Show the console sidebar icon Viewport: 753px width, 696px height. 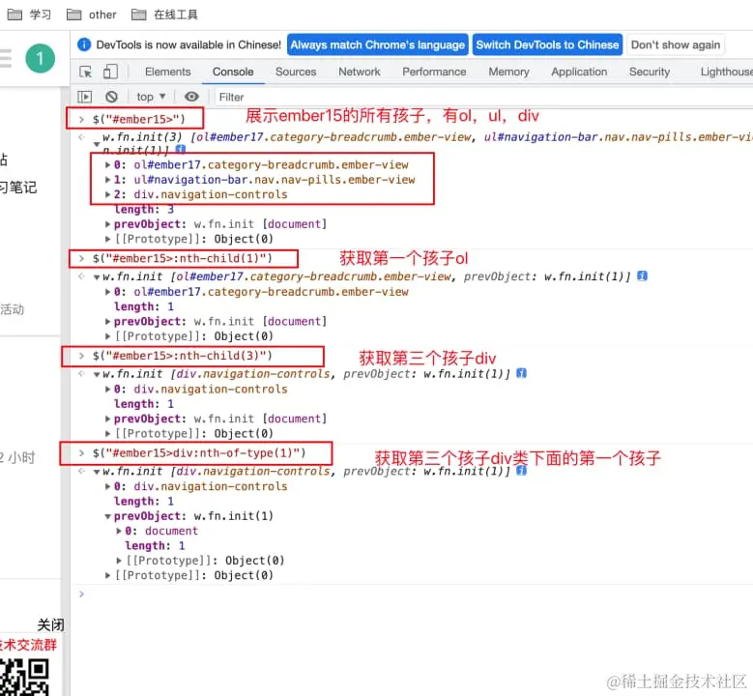point(84,97)
